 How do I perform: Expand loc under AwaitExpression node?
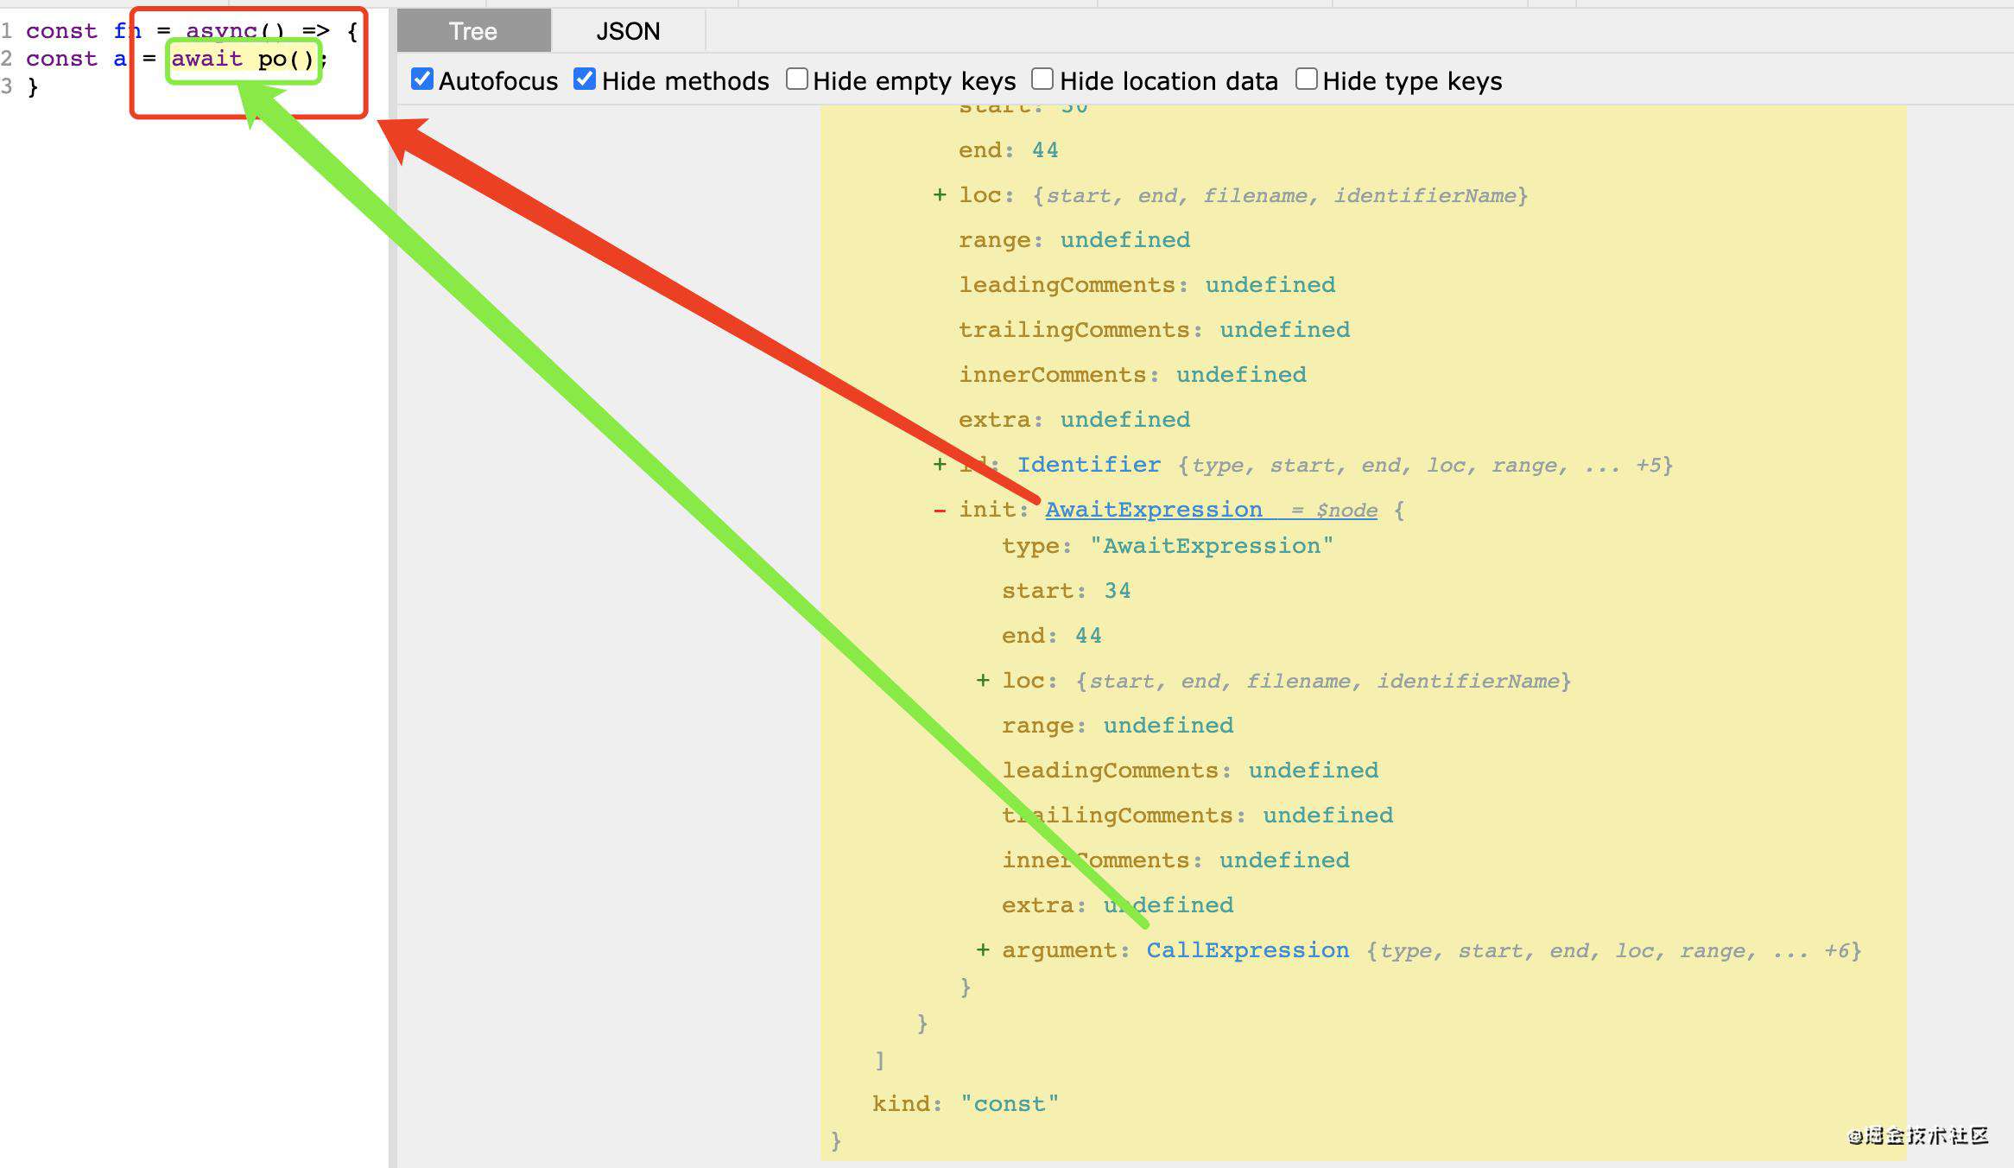click(983, 681)
